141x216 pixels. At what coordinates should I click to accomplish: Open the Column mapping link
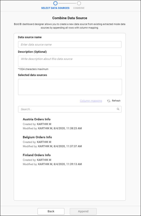point(91,101)
